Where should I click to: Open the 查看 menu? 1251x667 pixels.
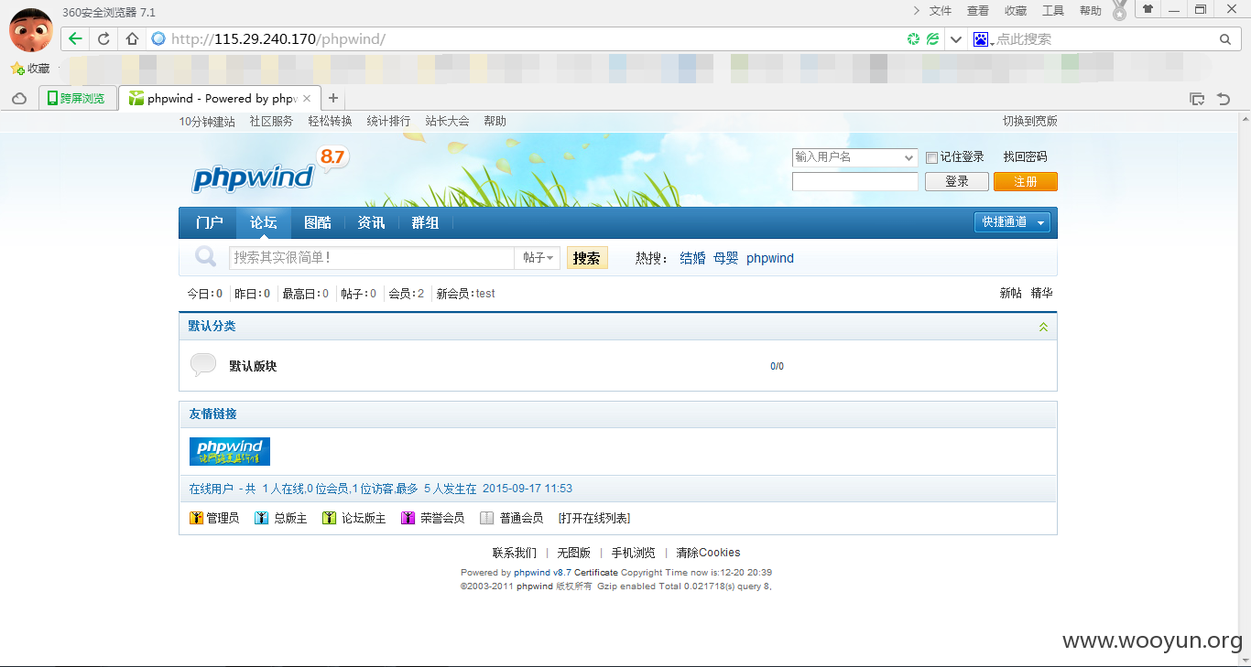pos(978,11)
